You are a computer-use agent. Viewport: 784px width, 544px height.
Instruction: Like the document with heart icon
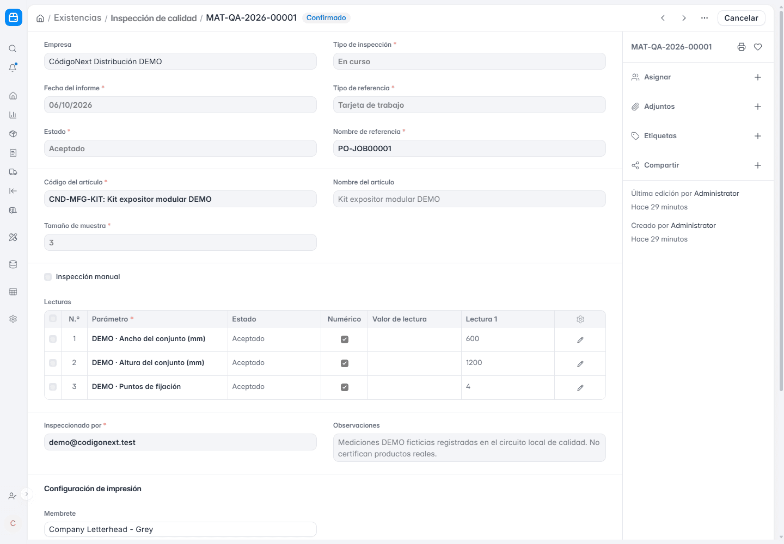(758, 47)
